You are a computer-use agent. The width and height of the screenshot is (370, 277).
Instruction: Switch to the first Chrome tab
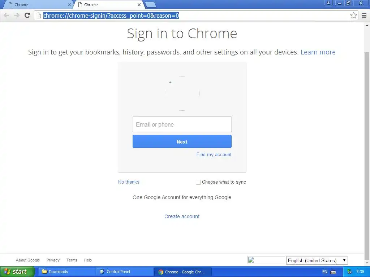pyautogui.click(x=38, y=5)
